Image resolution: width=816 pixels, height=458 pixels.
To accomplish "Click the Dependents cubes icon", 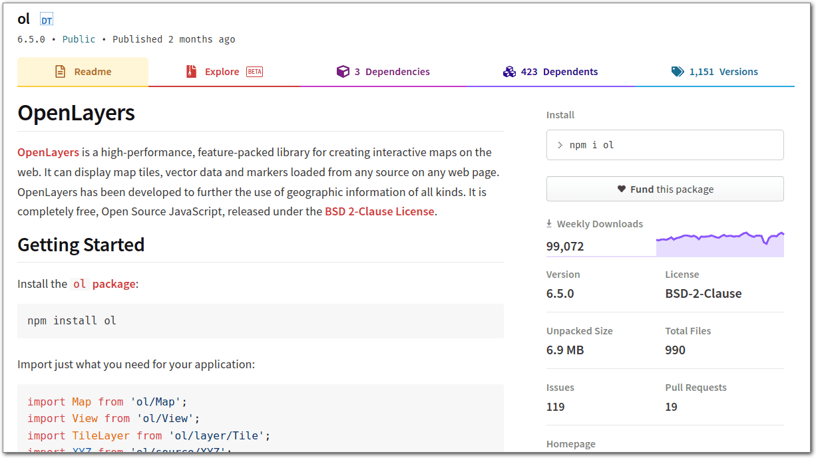I will [x=509, y=72].
